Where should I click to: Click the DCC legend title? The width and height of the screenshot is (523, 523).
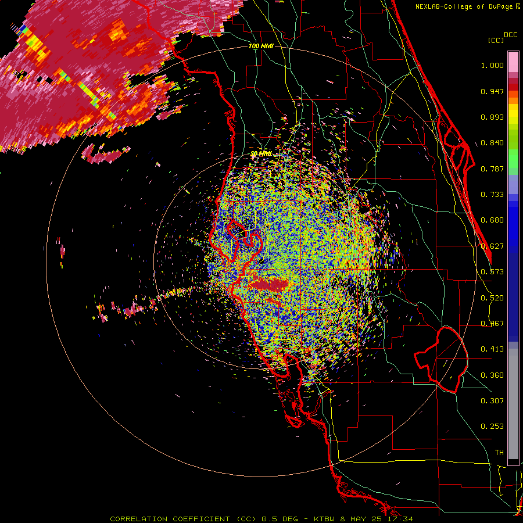510,35
